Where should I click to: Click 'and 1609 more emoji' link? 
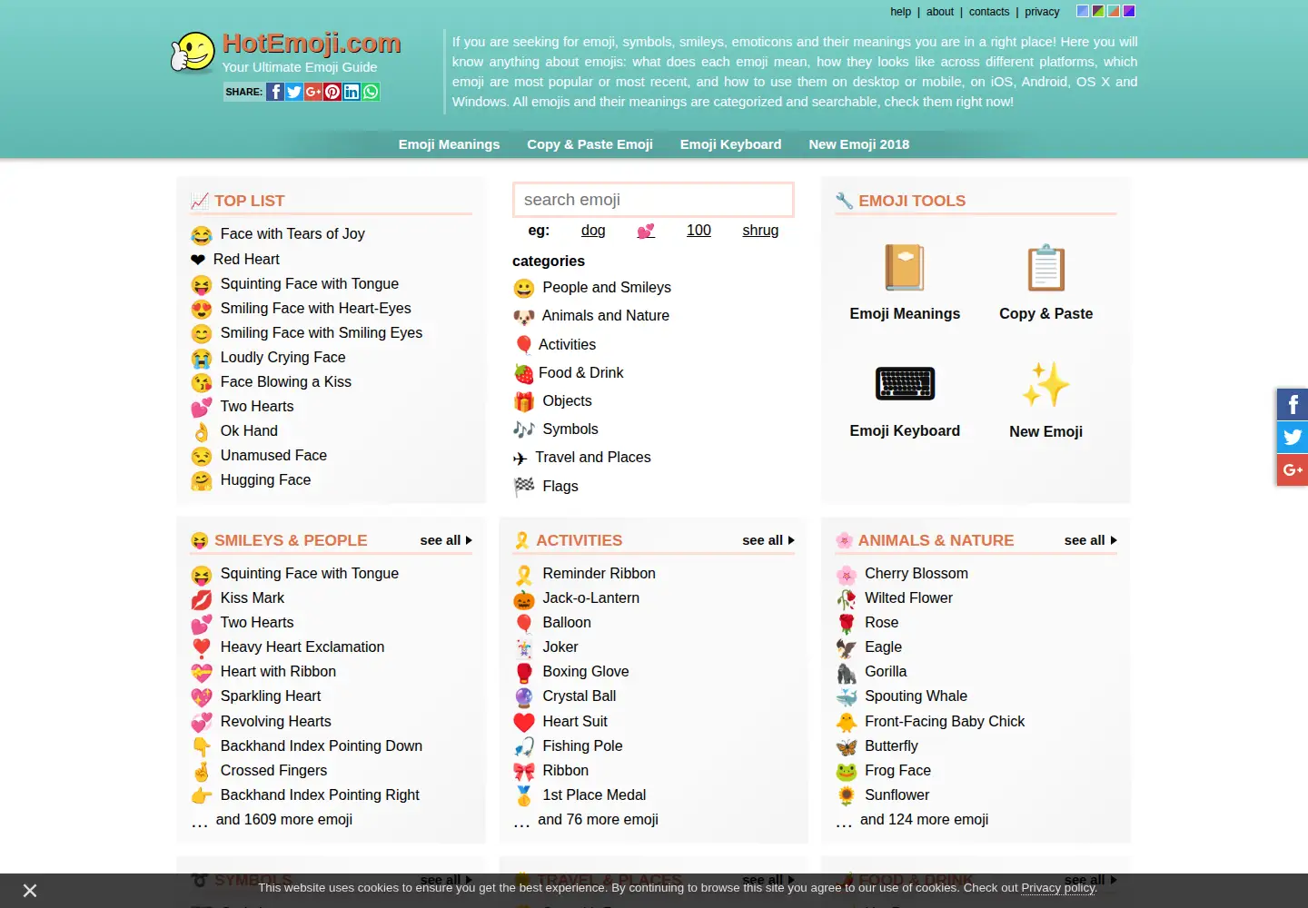tap(284, 820)
